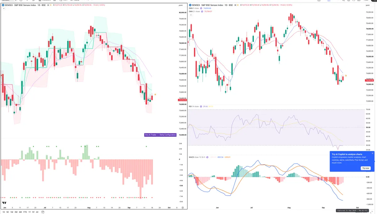Open chart settings gear on the left time axis
Image resolution: width=377 pixels, height=214 pixels.
point(183,207)
